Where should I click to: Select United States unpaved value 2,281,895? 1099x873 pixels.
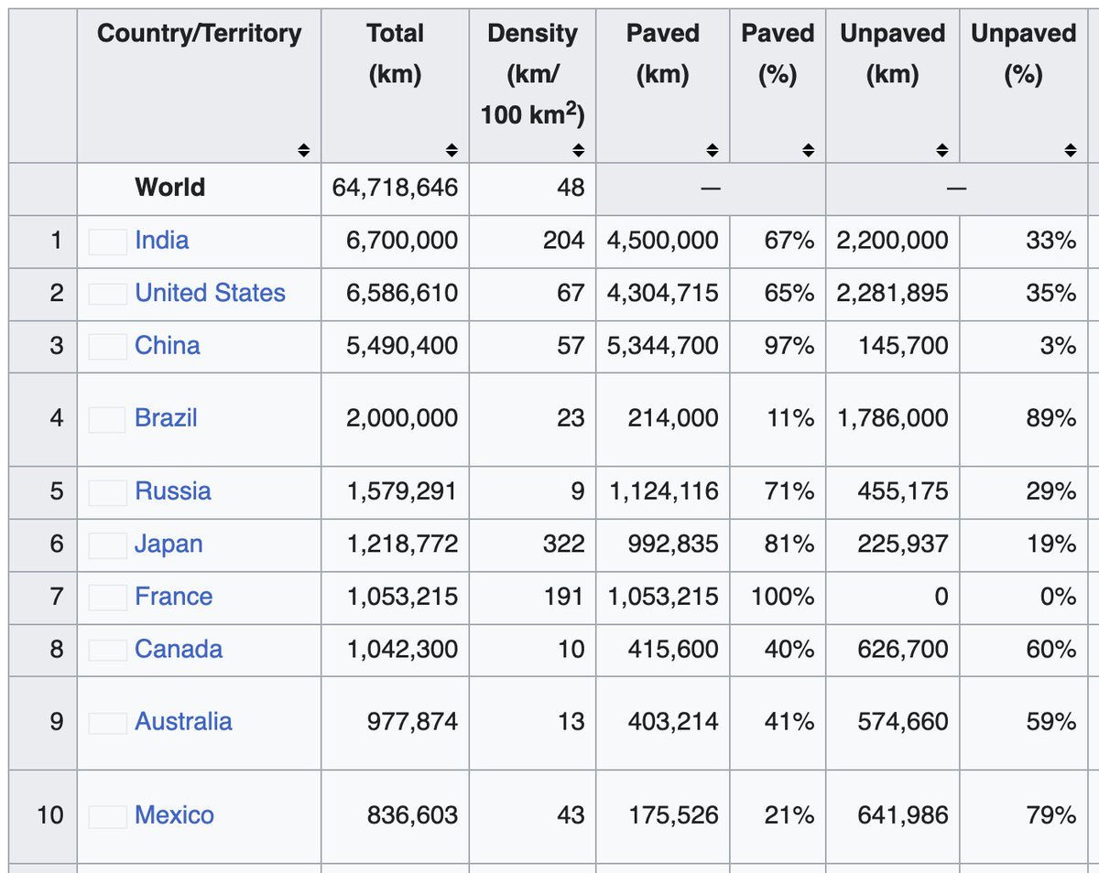tap(893, 293)
